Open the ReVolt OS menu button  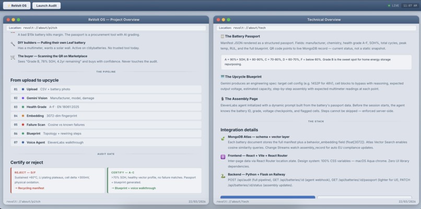coord(17,6)
